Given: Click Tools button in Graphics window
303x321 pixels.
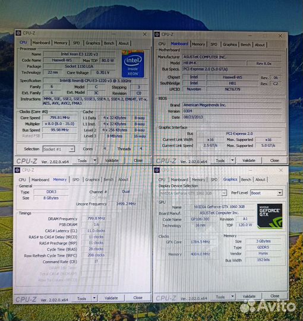Looking at the screenshot, I should 220,297.
